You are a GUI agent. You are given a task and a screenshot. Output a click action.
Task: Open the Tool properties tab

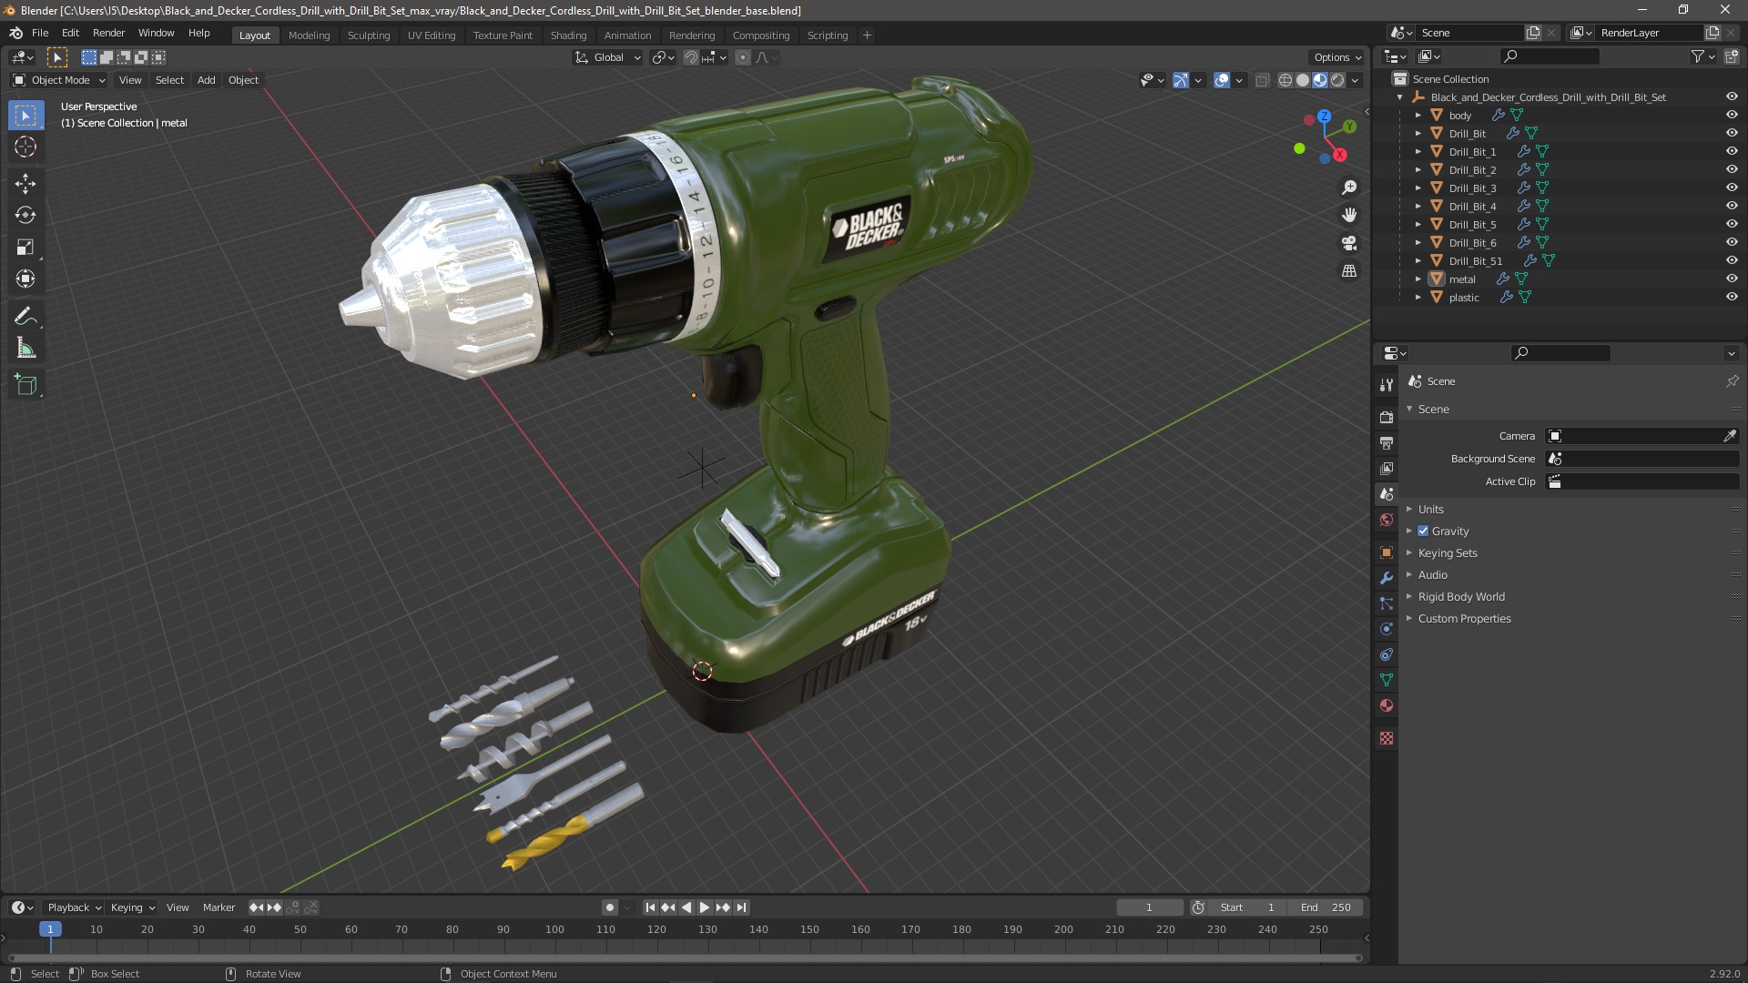(x=1386, y=385)
